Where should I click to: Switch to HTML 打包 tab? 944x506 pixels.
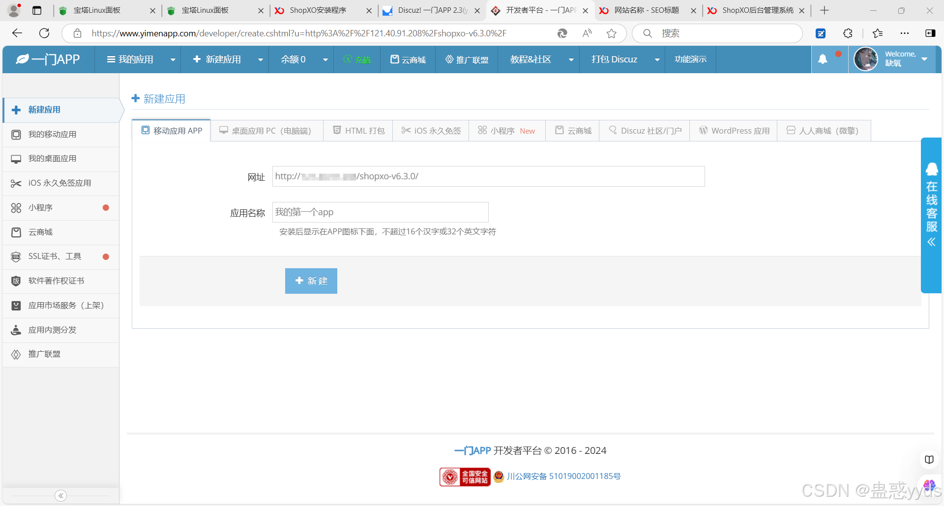[358, 131]
